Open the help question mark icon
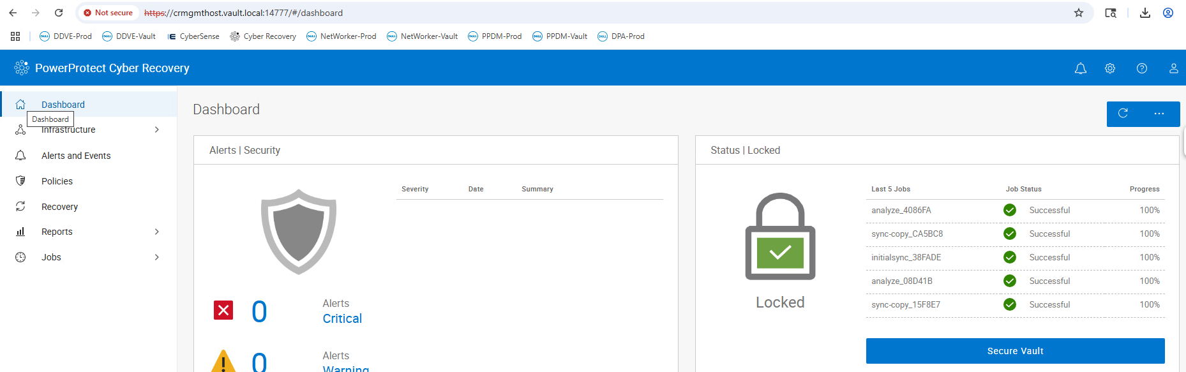The image size is (1186, 372). 1142,68
